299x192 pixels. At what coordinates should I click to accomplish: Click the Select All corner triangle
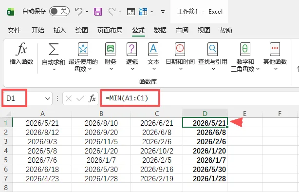[8, 114]
